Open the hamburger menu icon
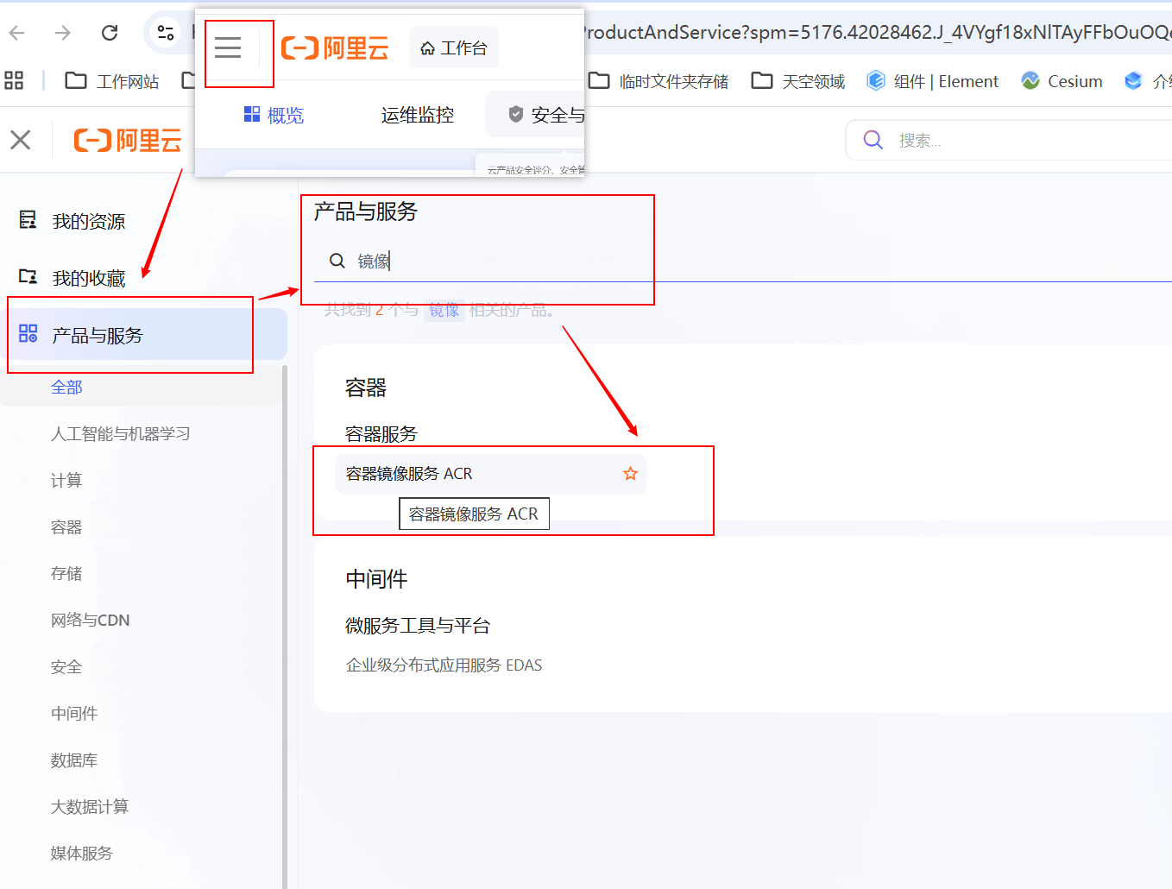The image size is (1172, 889). coord(228,47)
